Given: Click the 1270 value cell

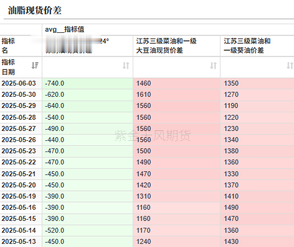Looking at the screenshot, I should click(x=257, y=94).
